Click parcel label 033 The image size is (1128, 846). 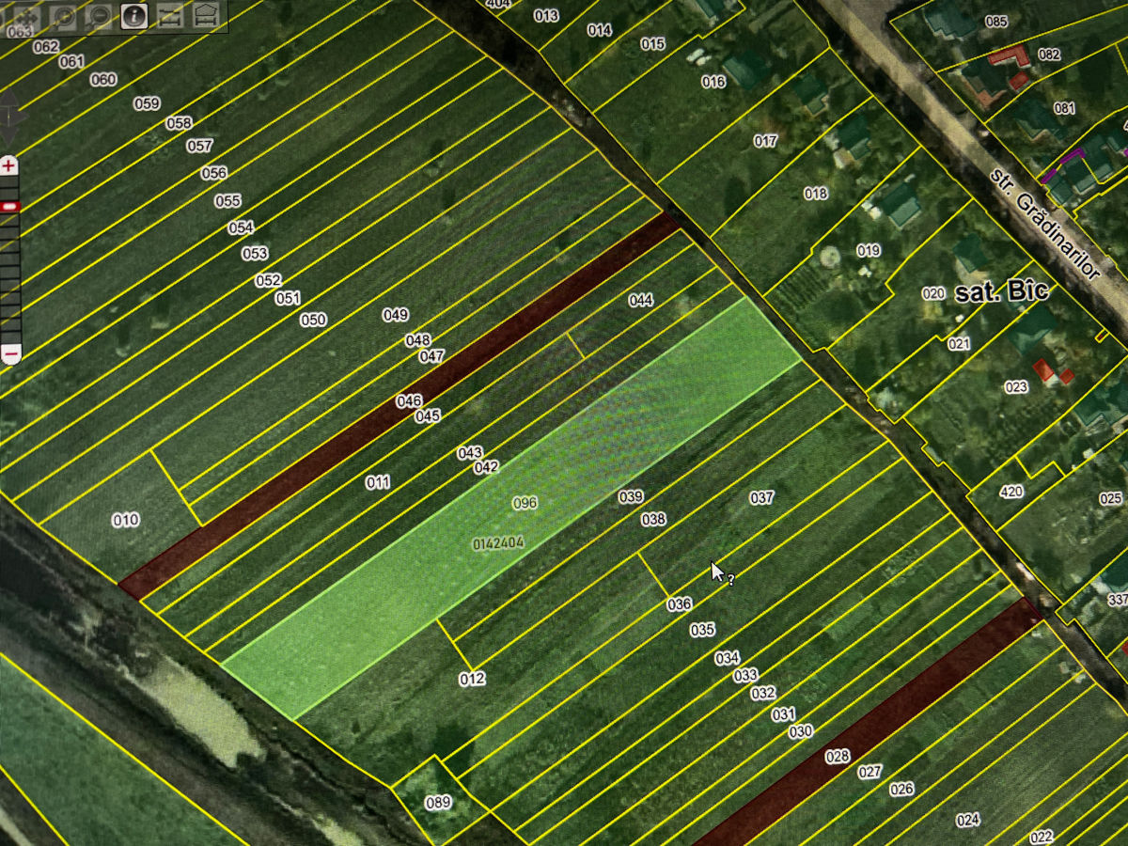[x=745, y=675]
